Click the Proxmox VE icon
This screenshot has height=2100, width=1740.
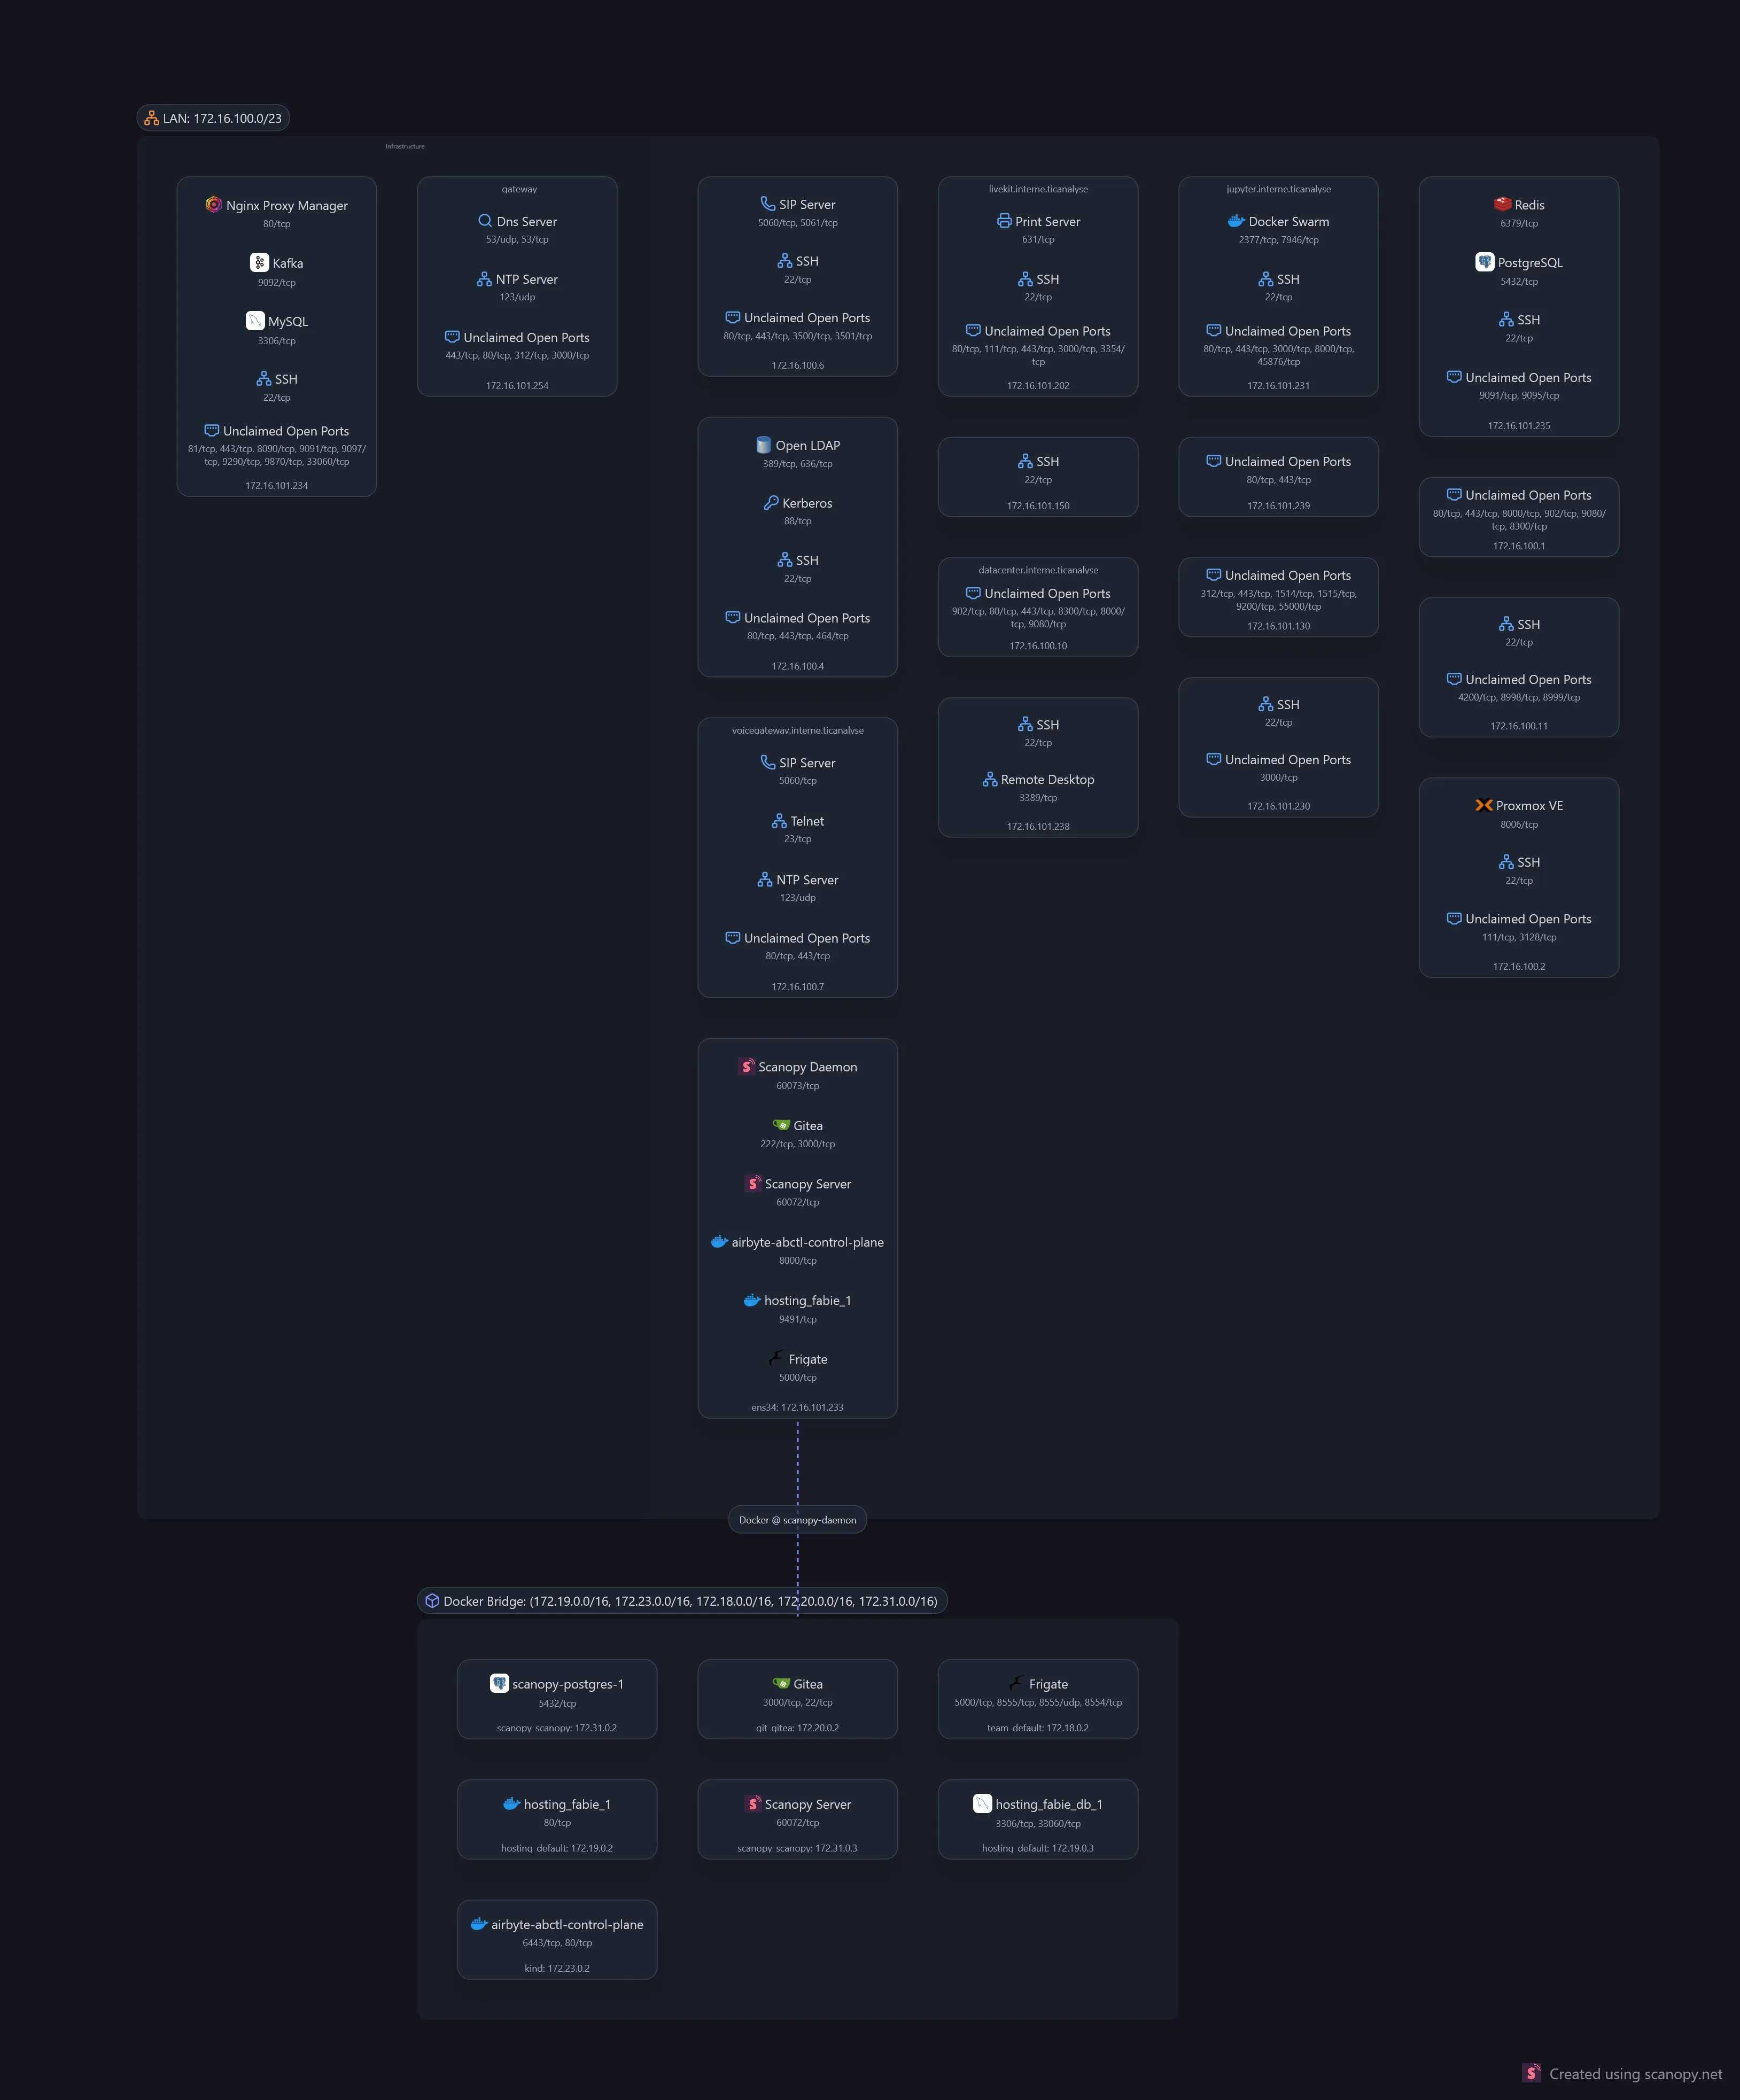1483,805
